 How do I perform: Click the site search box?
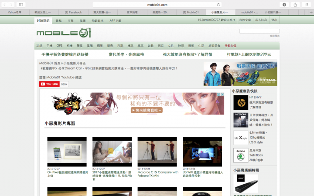click(259, 31)
